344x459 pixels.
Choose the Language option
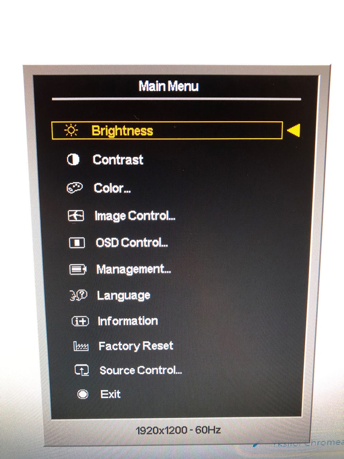pos(124,296)
